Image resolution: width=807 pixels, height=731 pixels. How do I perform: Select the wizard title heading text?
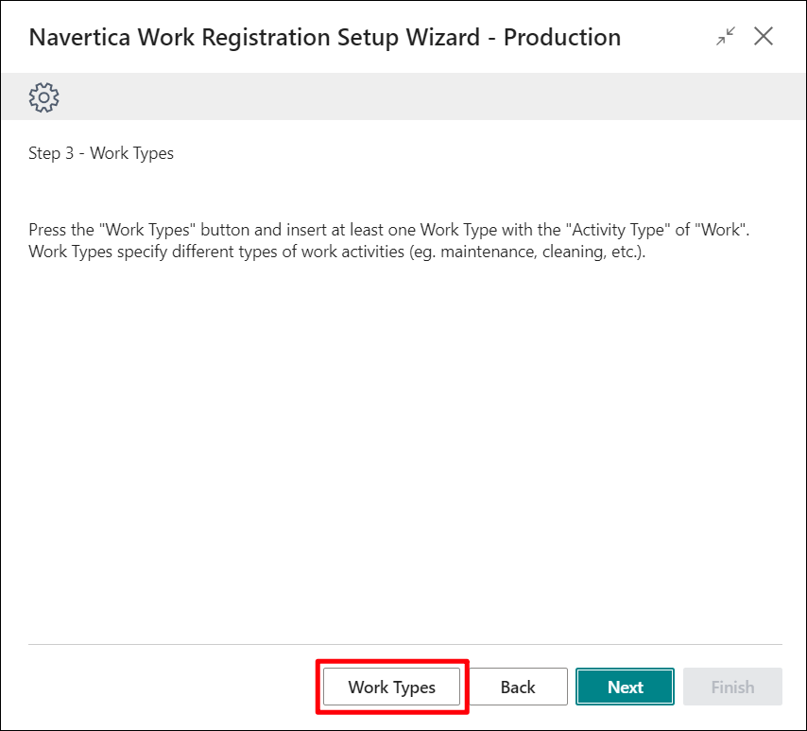click(325, 37)
